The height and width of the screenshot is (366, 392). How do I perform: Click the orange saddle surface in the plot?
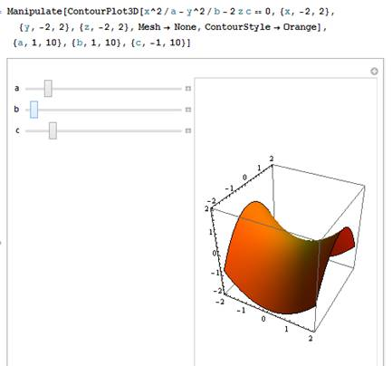272,265
